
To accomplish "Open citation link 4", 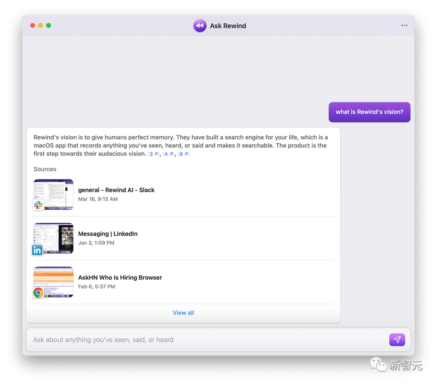I will [x=169, y=154].
